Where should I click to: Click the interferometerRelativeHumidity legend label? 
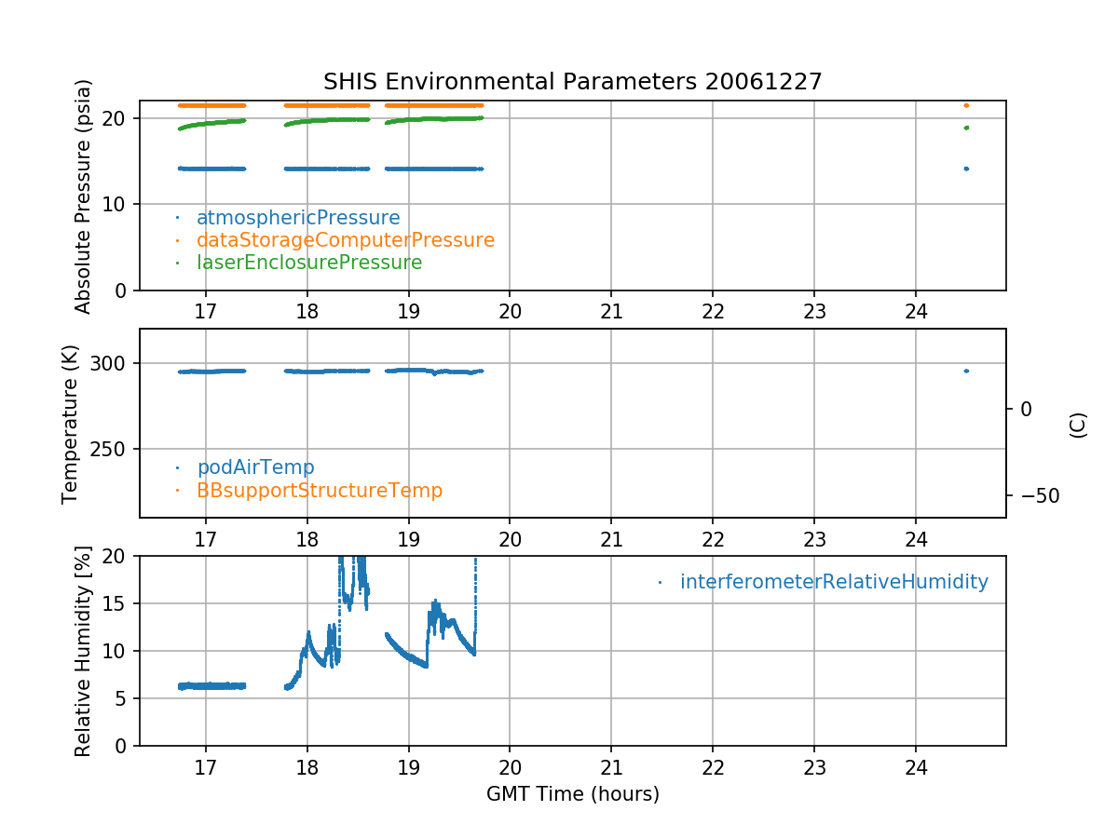(833, 582)
